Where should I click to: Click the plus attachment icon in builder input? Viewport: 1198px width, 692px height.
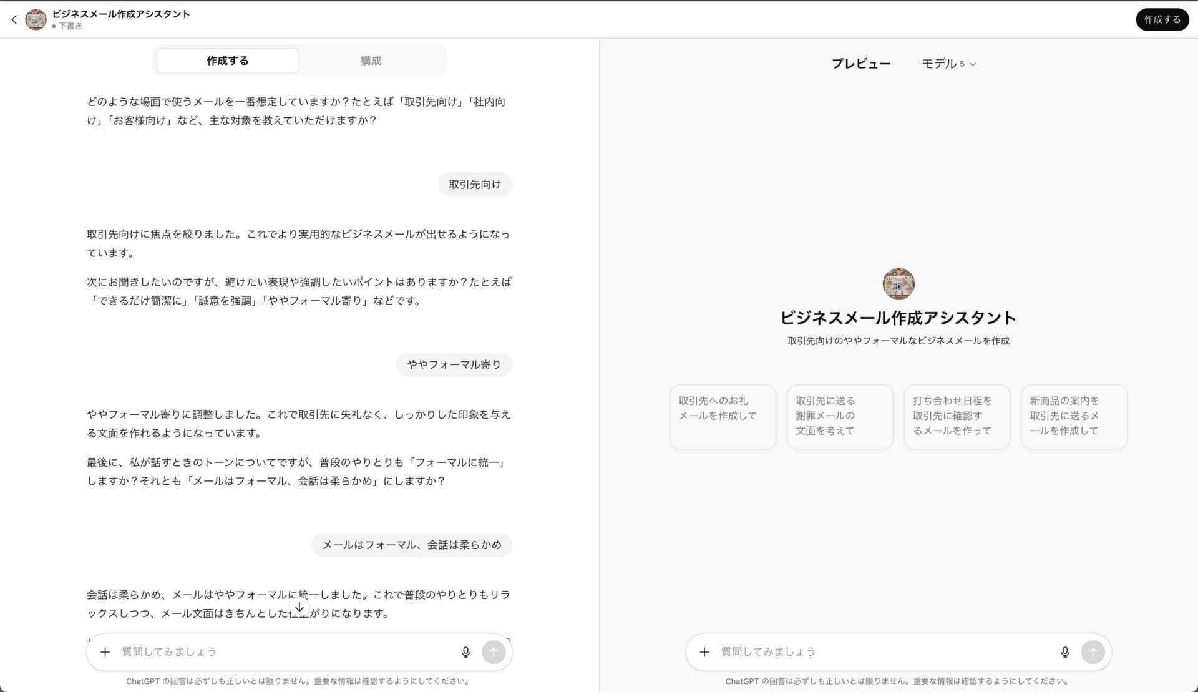105,651
